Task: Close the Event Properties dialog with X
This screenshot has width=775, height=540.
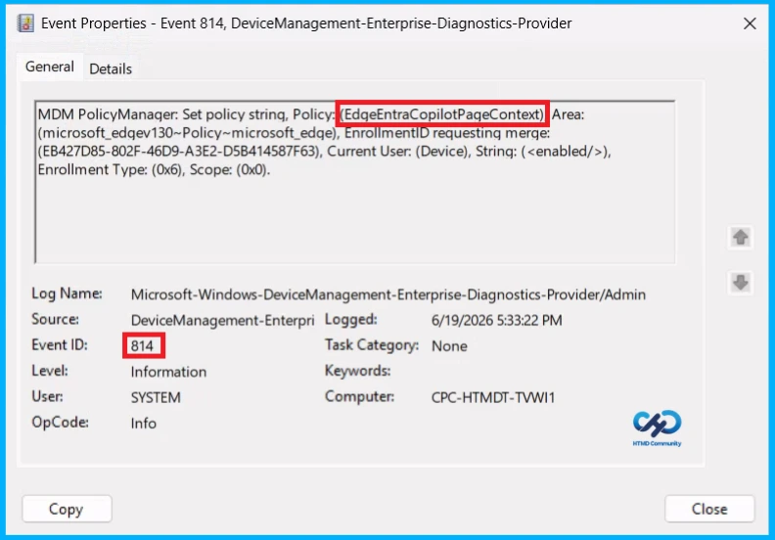Action: click(x=750, y=23)
